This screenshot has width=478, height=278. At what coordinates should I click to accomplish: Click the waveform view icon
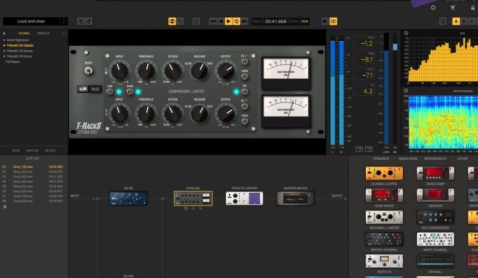coord(181,21)
